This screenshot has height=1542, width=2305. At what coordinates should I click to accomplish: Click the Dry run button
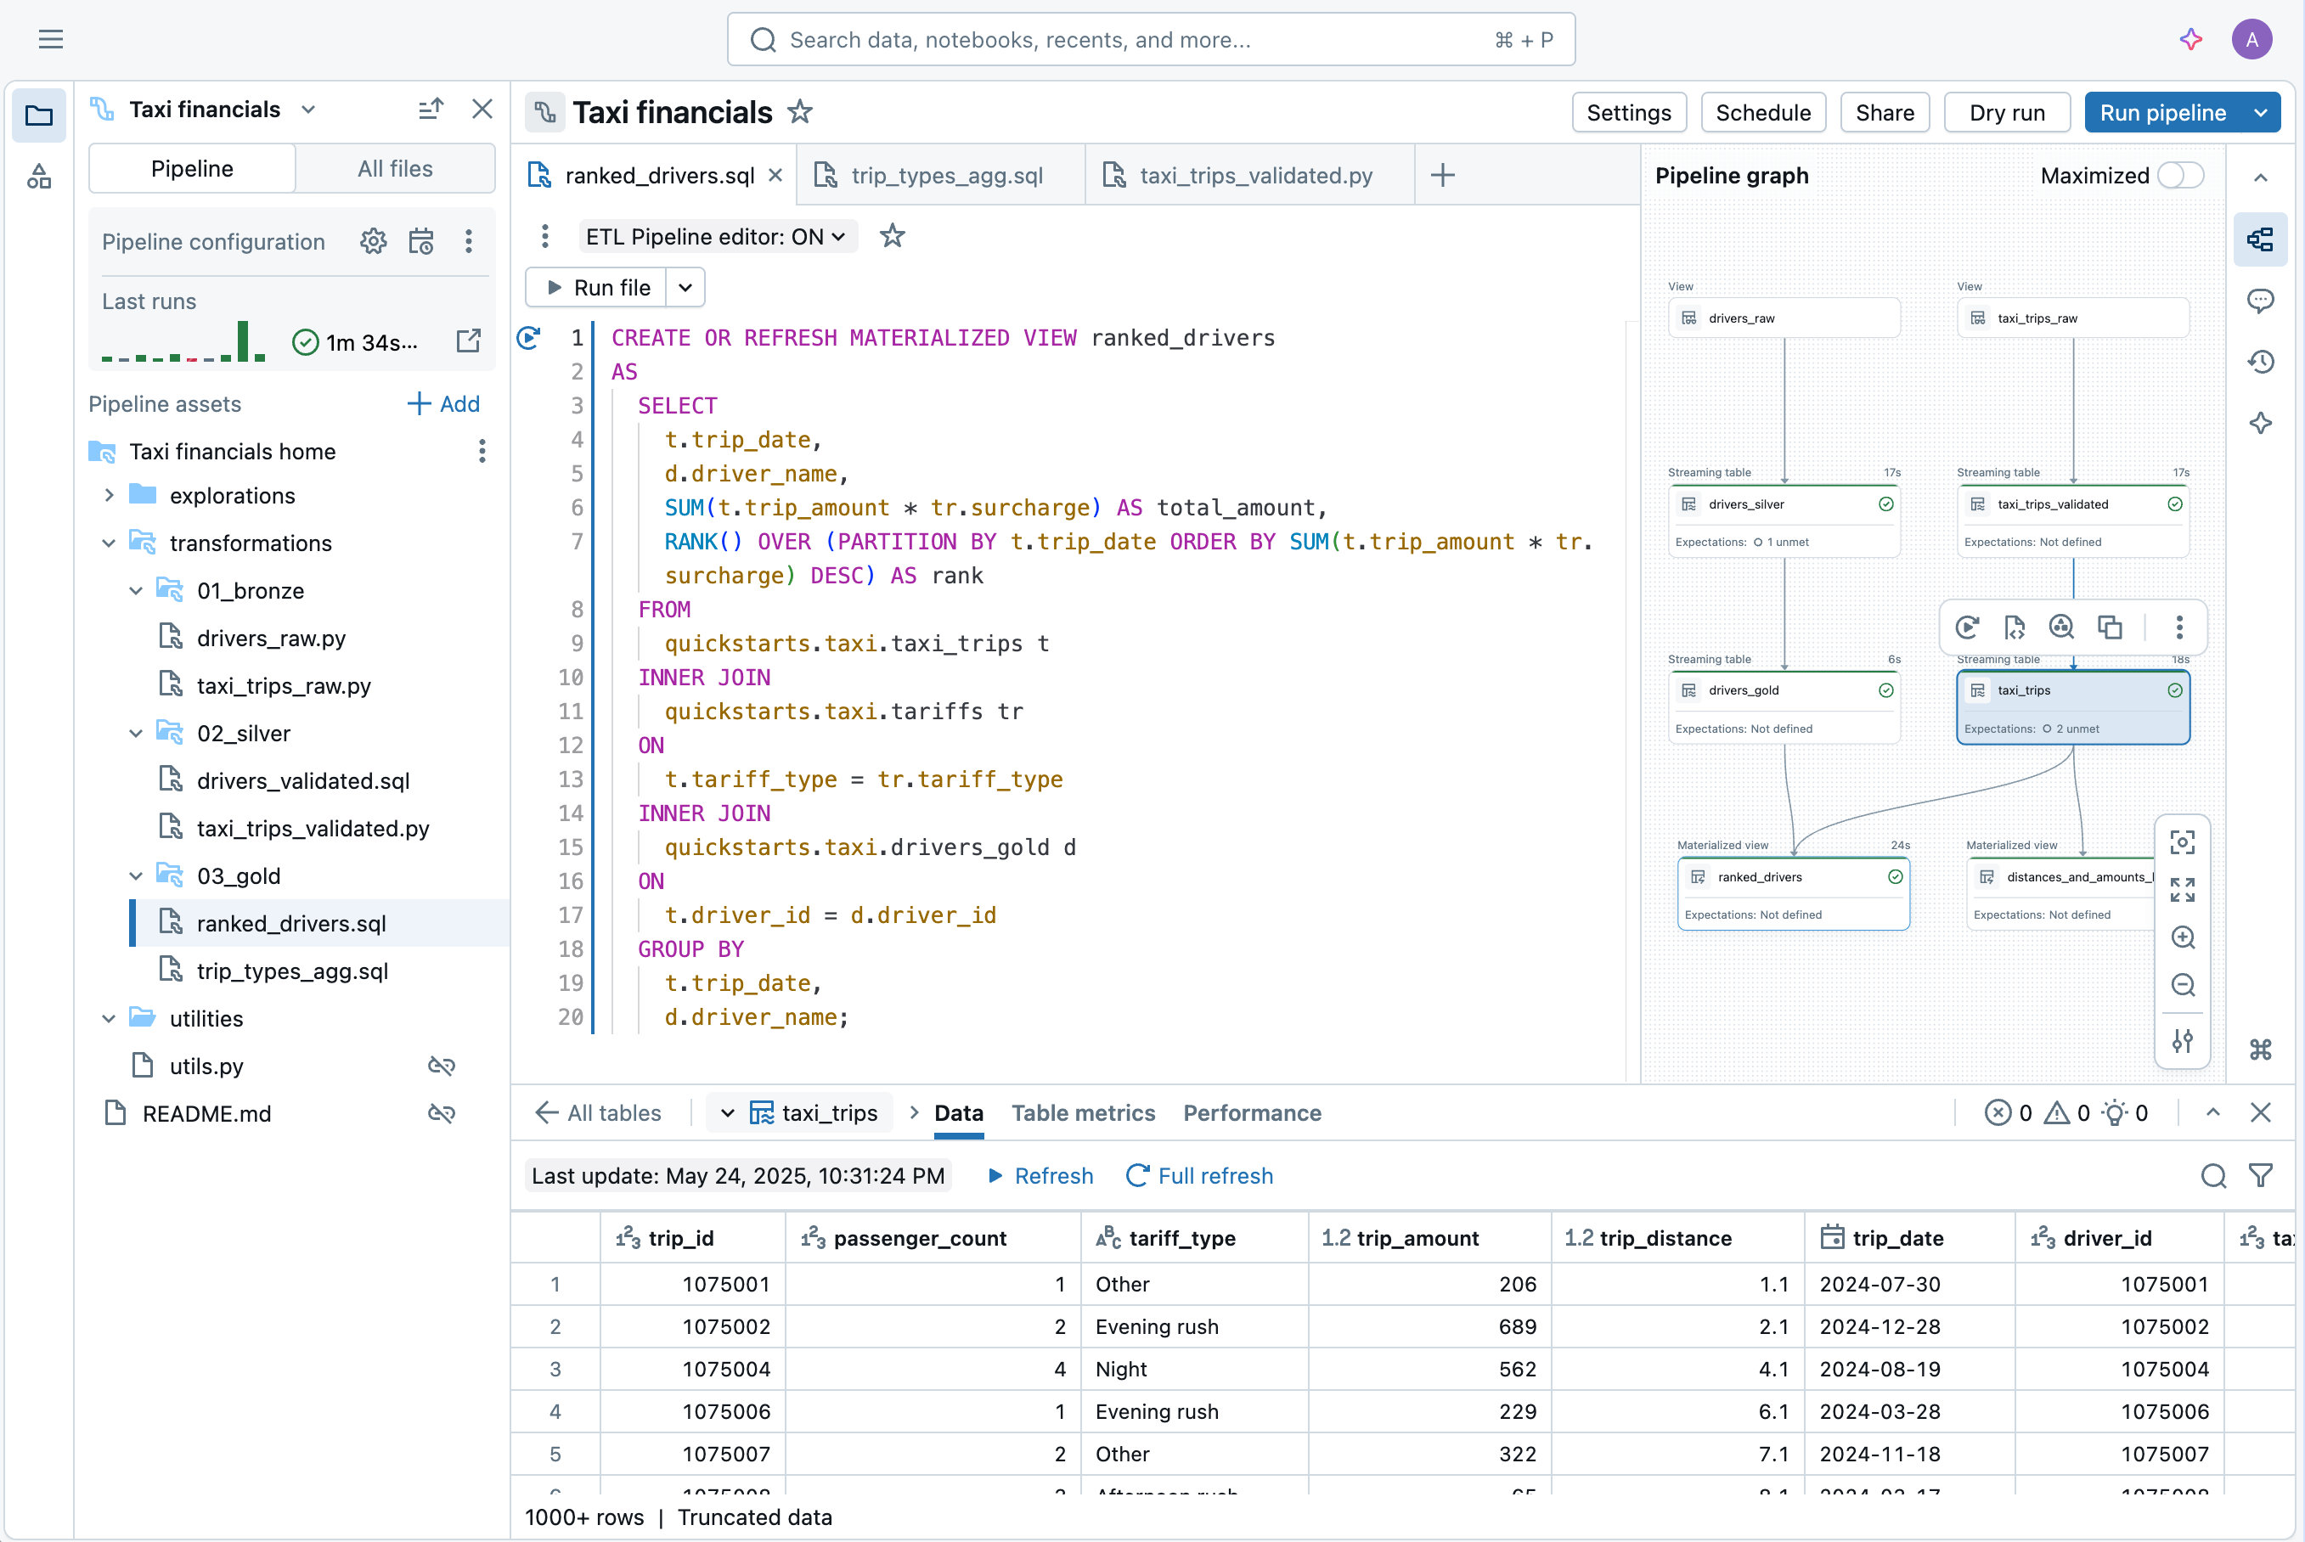[2006, 112]
